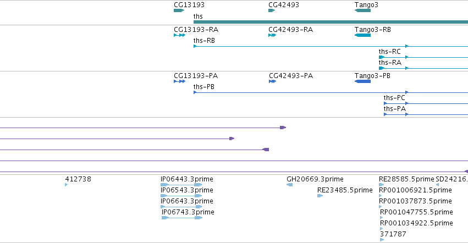Click the GH20669.3prime EST label

[315, 179]
